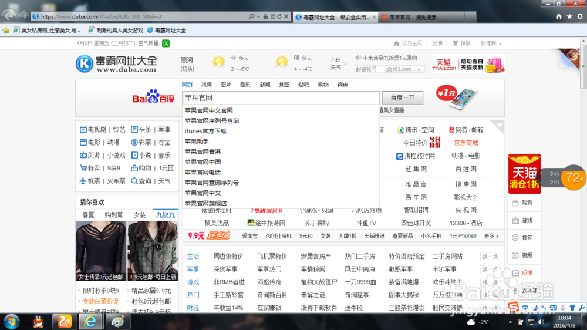Click the clock showing 10:04
Image resolution: width=587 pixels, height=330 pixels.
click(565, 318)
